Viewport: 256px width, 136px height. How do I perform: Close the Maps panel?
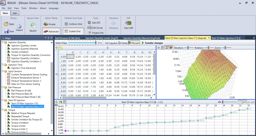[51, 38]
